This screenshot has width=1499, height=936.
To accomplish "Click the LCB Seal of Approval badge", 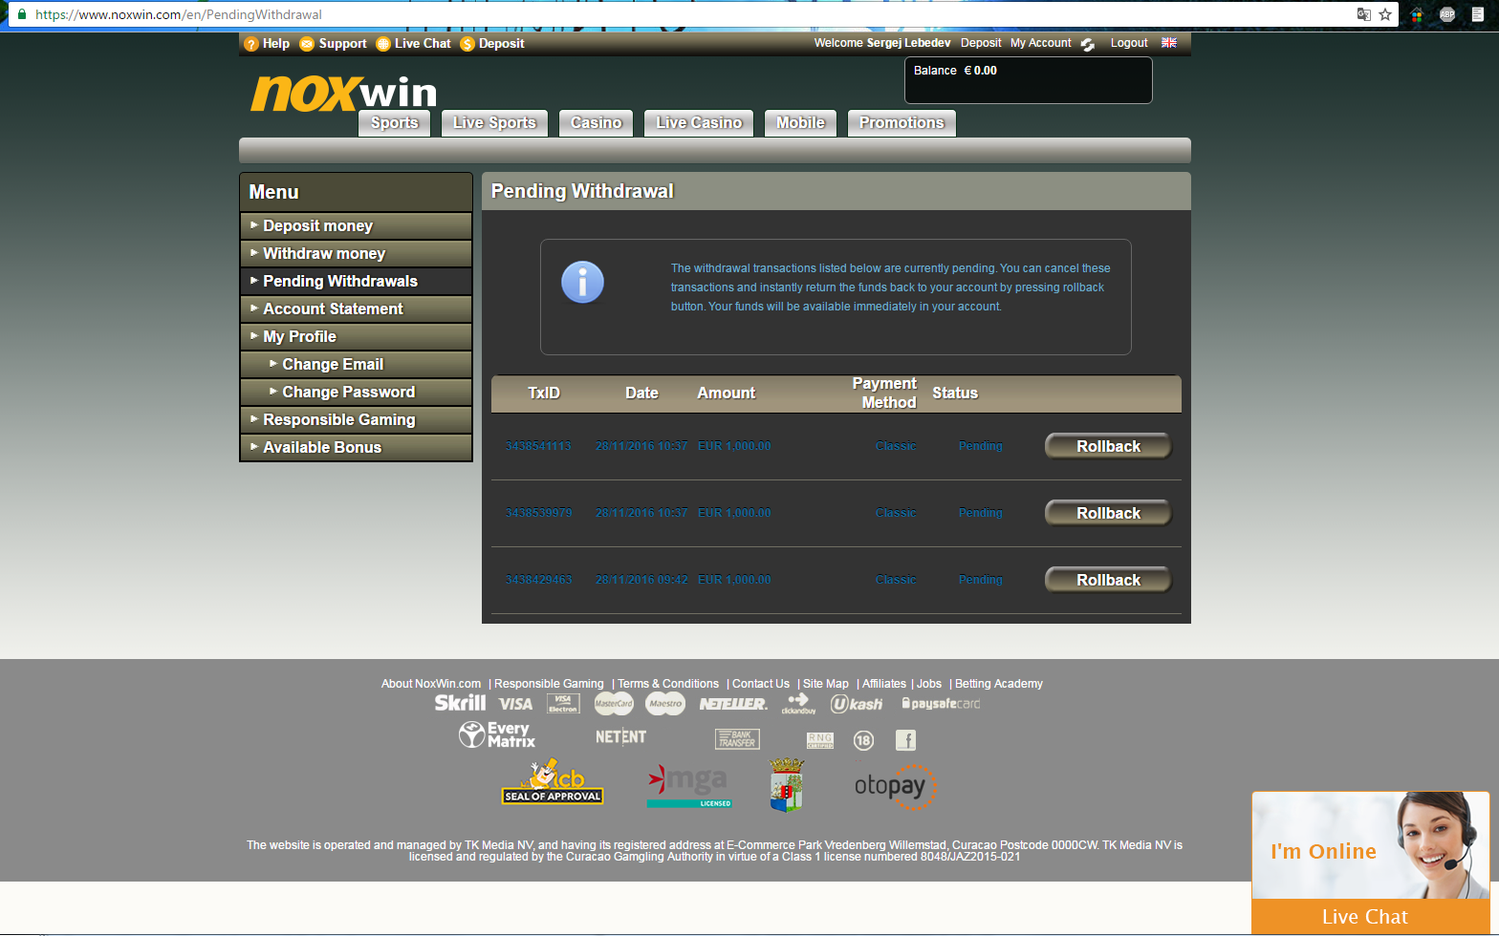I will pyautogui.click(x=553, y=782).
